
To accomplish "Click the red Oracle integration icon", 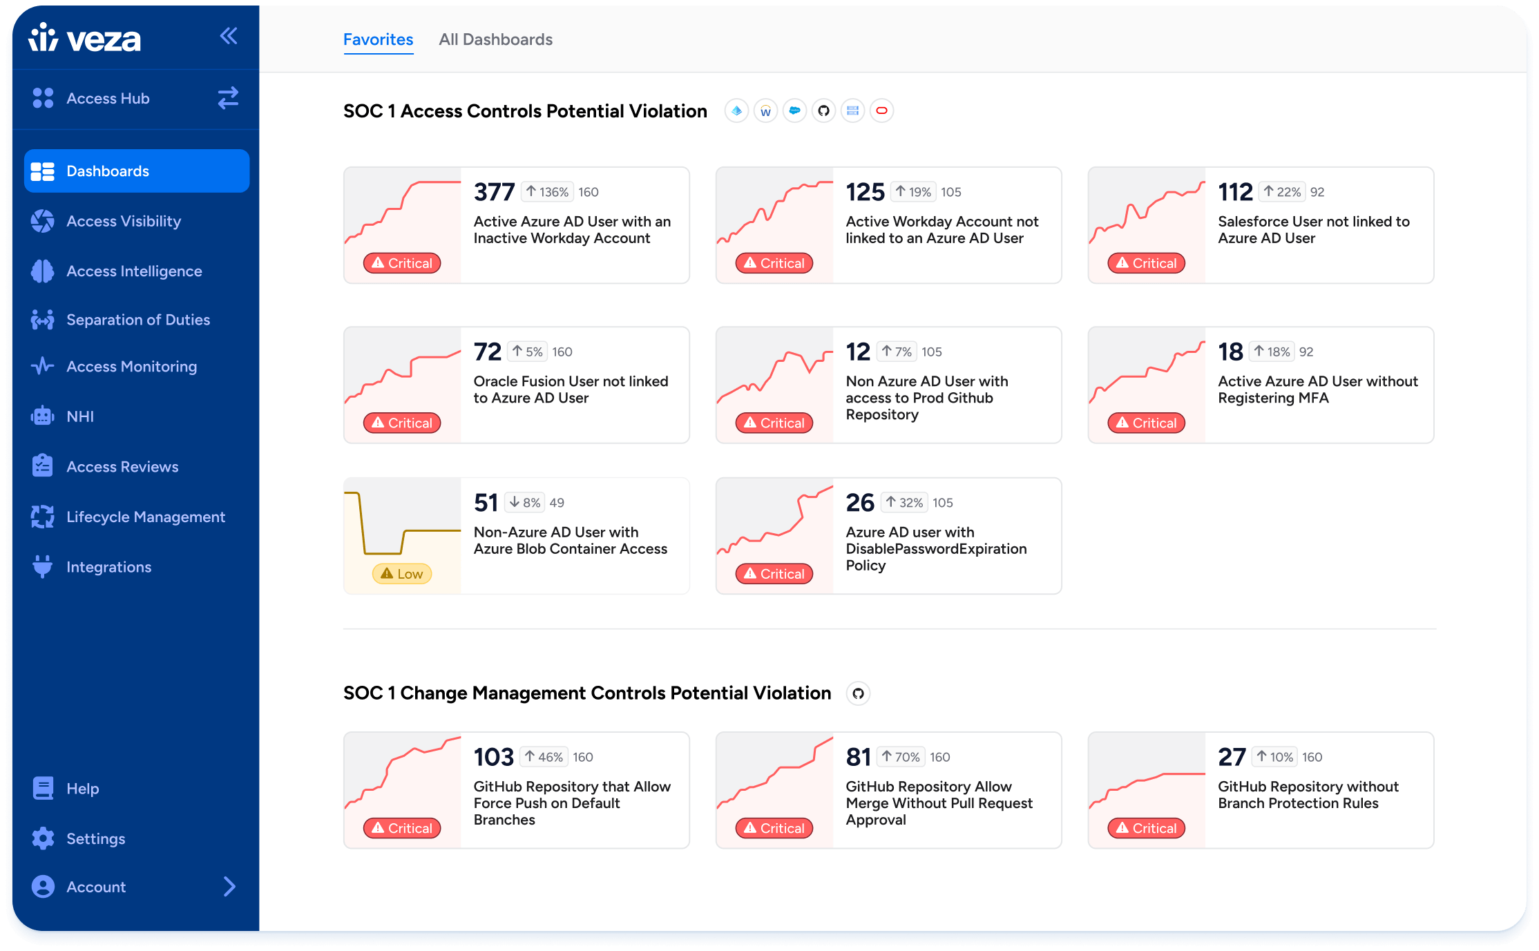I will (x=882, y=111).
